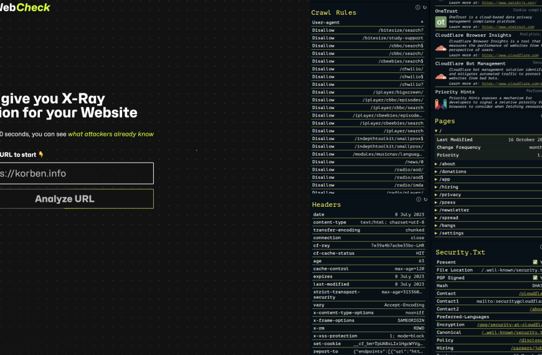Open the Contact2 abuse link in Security.Txt
Image resolution: width=542 pixels, height=355 pixels.
click(536, 309)
